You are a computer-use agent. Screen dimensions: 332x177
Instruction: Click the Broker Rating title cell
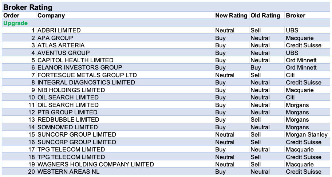click(x=28, y=7)
